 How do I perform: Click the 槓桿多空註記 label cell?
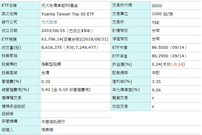[x=20, y=107]
